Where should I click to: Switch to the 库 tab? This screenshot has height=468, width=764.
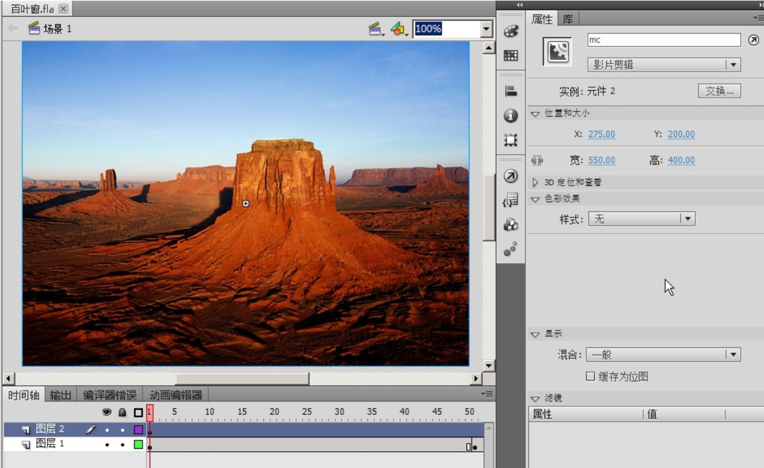click(568, 19)
